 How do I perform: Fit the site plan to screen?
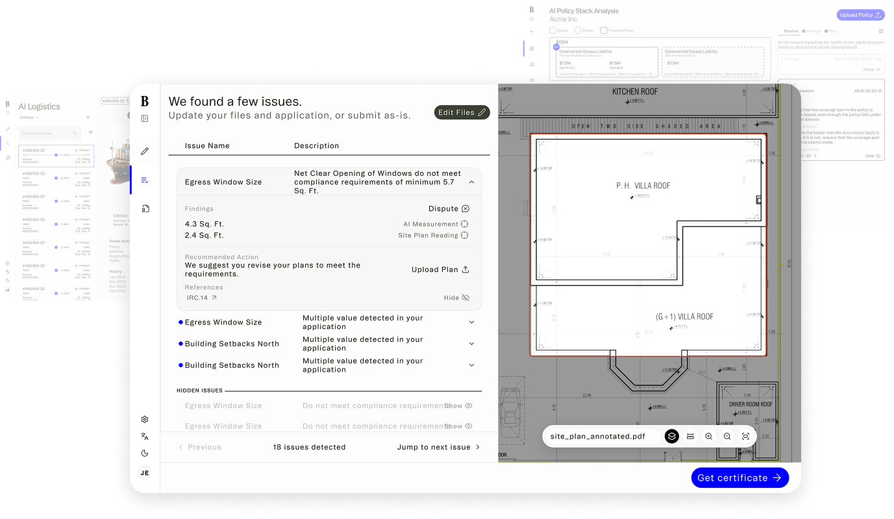tap(745, 437)
